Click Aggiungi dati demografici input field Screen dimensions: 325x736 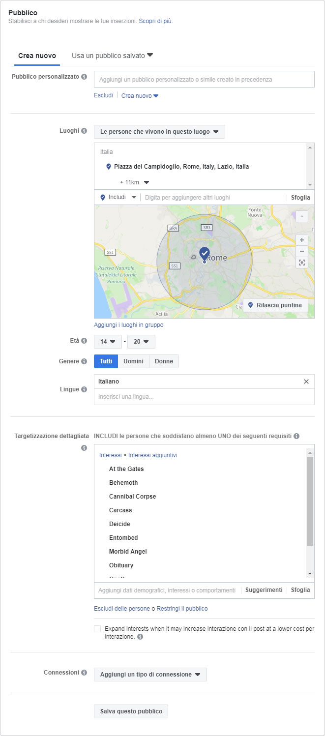click(x=167, y=590)
